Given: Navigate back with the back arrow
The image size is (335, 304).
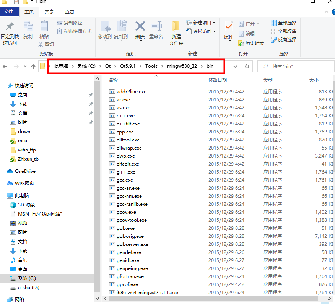Looking at the screenshot, I should pos(5,66).
